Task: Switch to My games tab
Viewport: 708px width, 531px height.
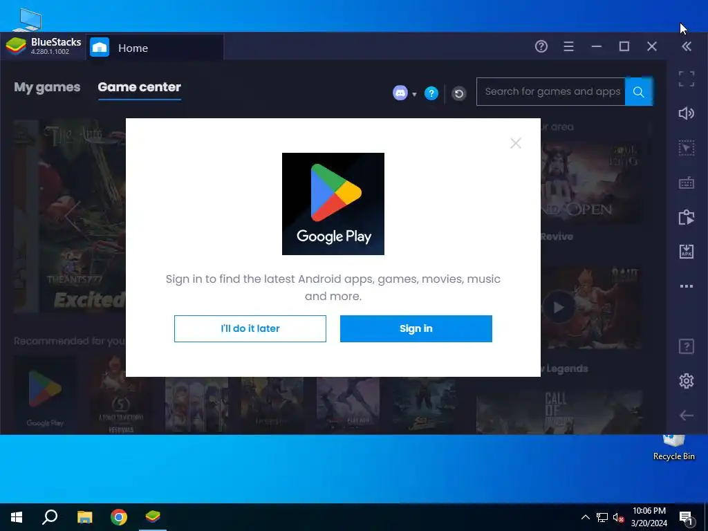Action: 47,87
